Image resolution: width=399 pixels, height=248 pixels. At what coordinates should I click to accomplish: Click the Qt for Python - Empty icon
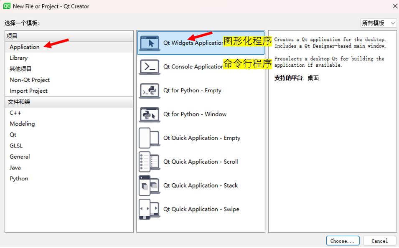tap(150, 91)
